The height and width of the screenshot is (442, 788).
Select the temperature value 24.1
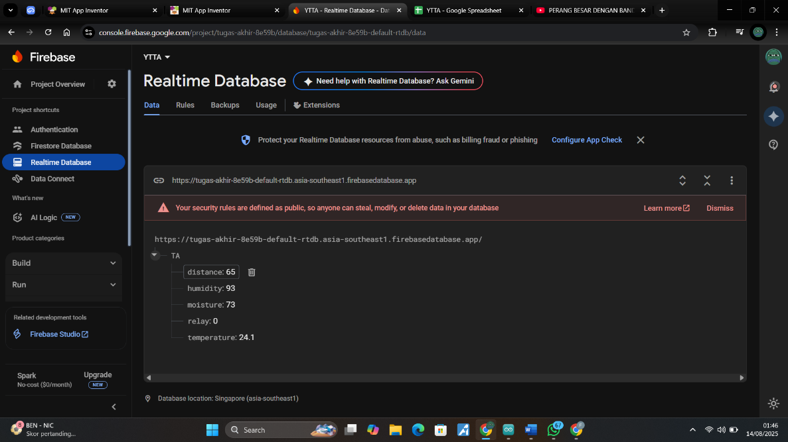point(247,338)
